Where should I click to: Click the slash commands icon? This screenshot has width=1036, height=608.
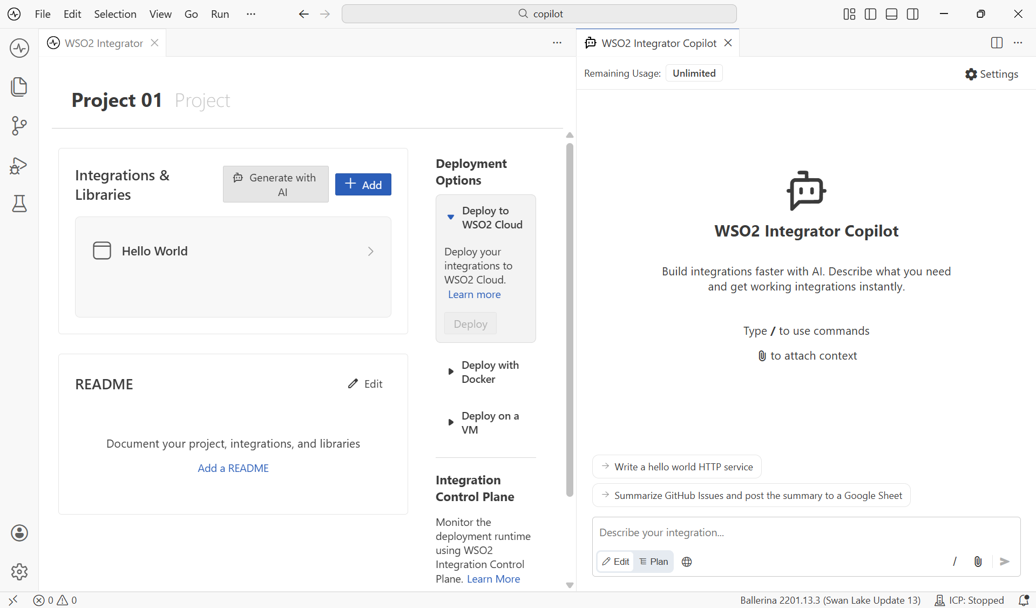click(x=954, y=562)
